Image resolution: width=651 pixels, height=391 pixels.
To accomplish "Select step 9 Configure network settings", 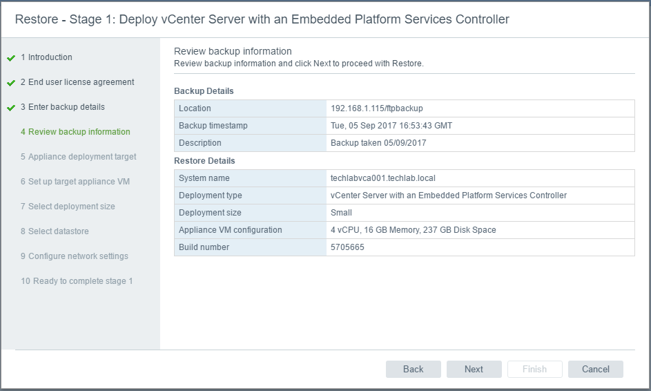I will tap(75, 256).
